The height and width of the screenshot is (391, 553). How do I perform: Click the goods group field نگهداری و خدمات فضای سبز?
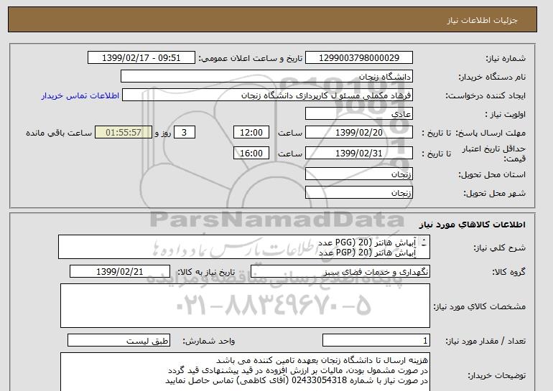[340, 272]
